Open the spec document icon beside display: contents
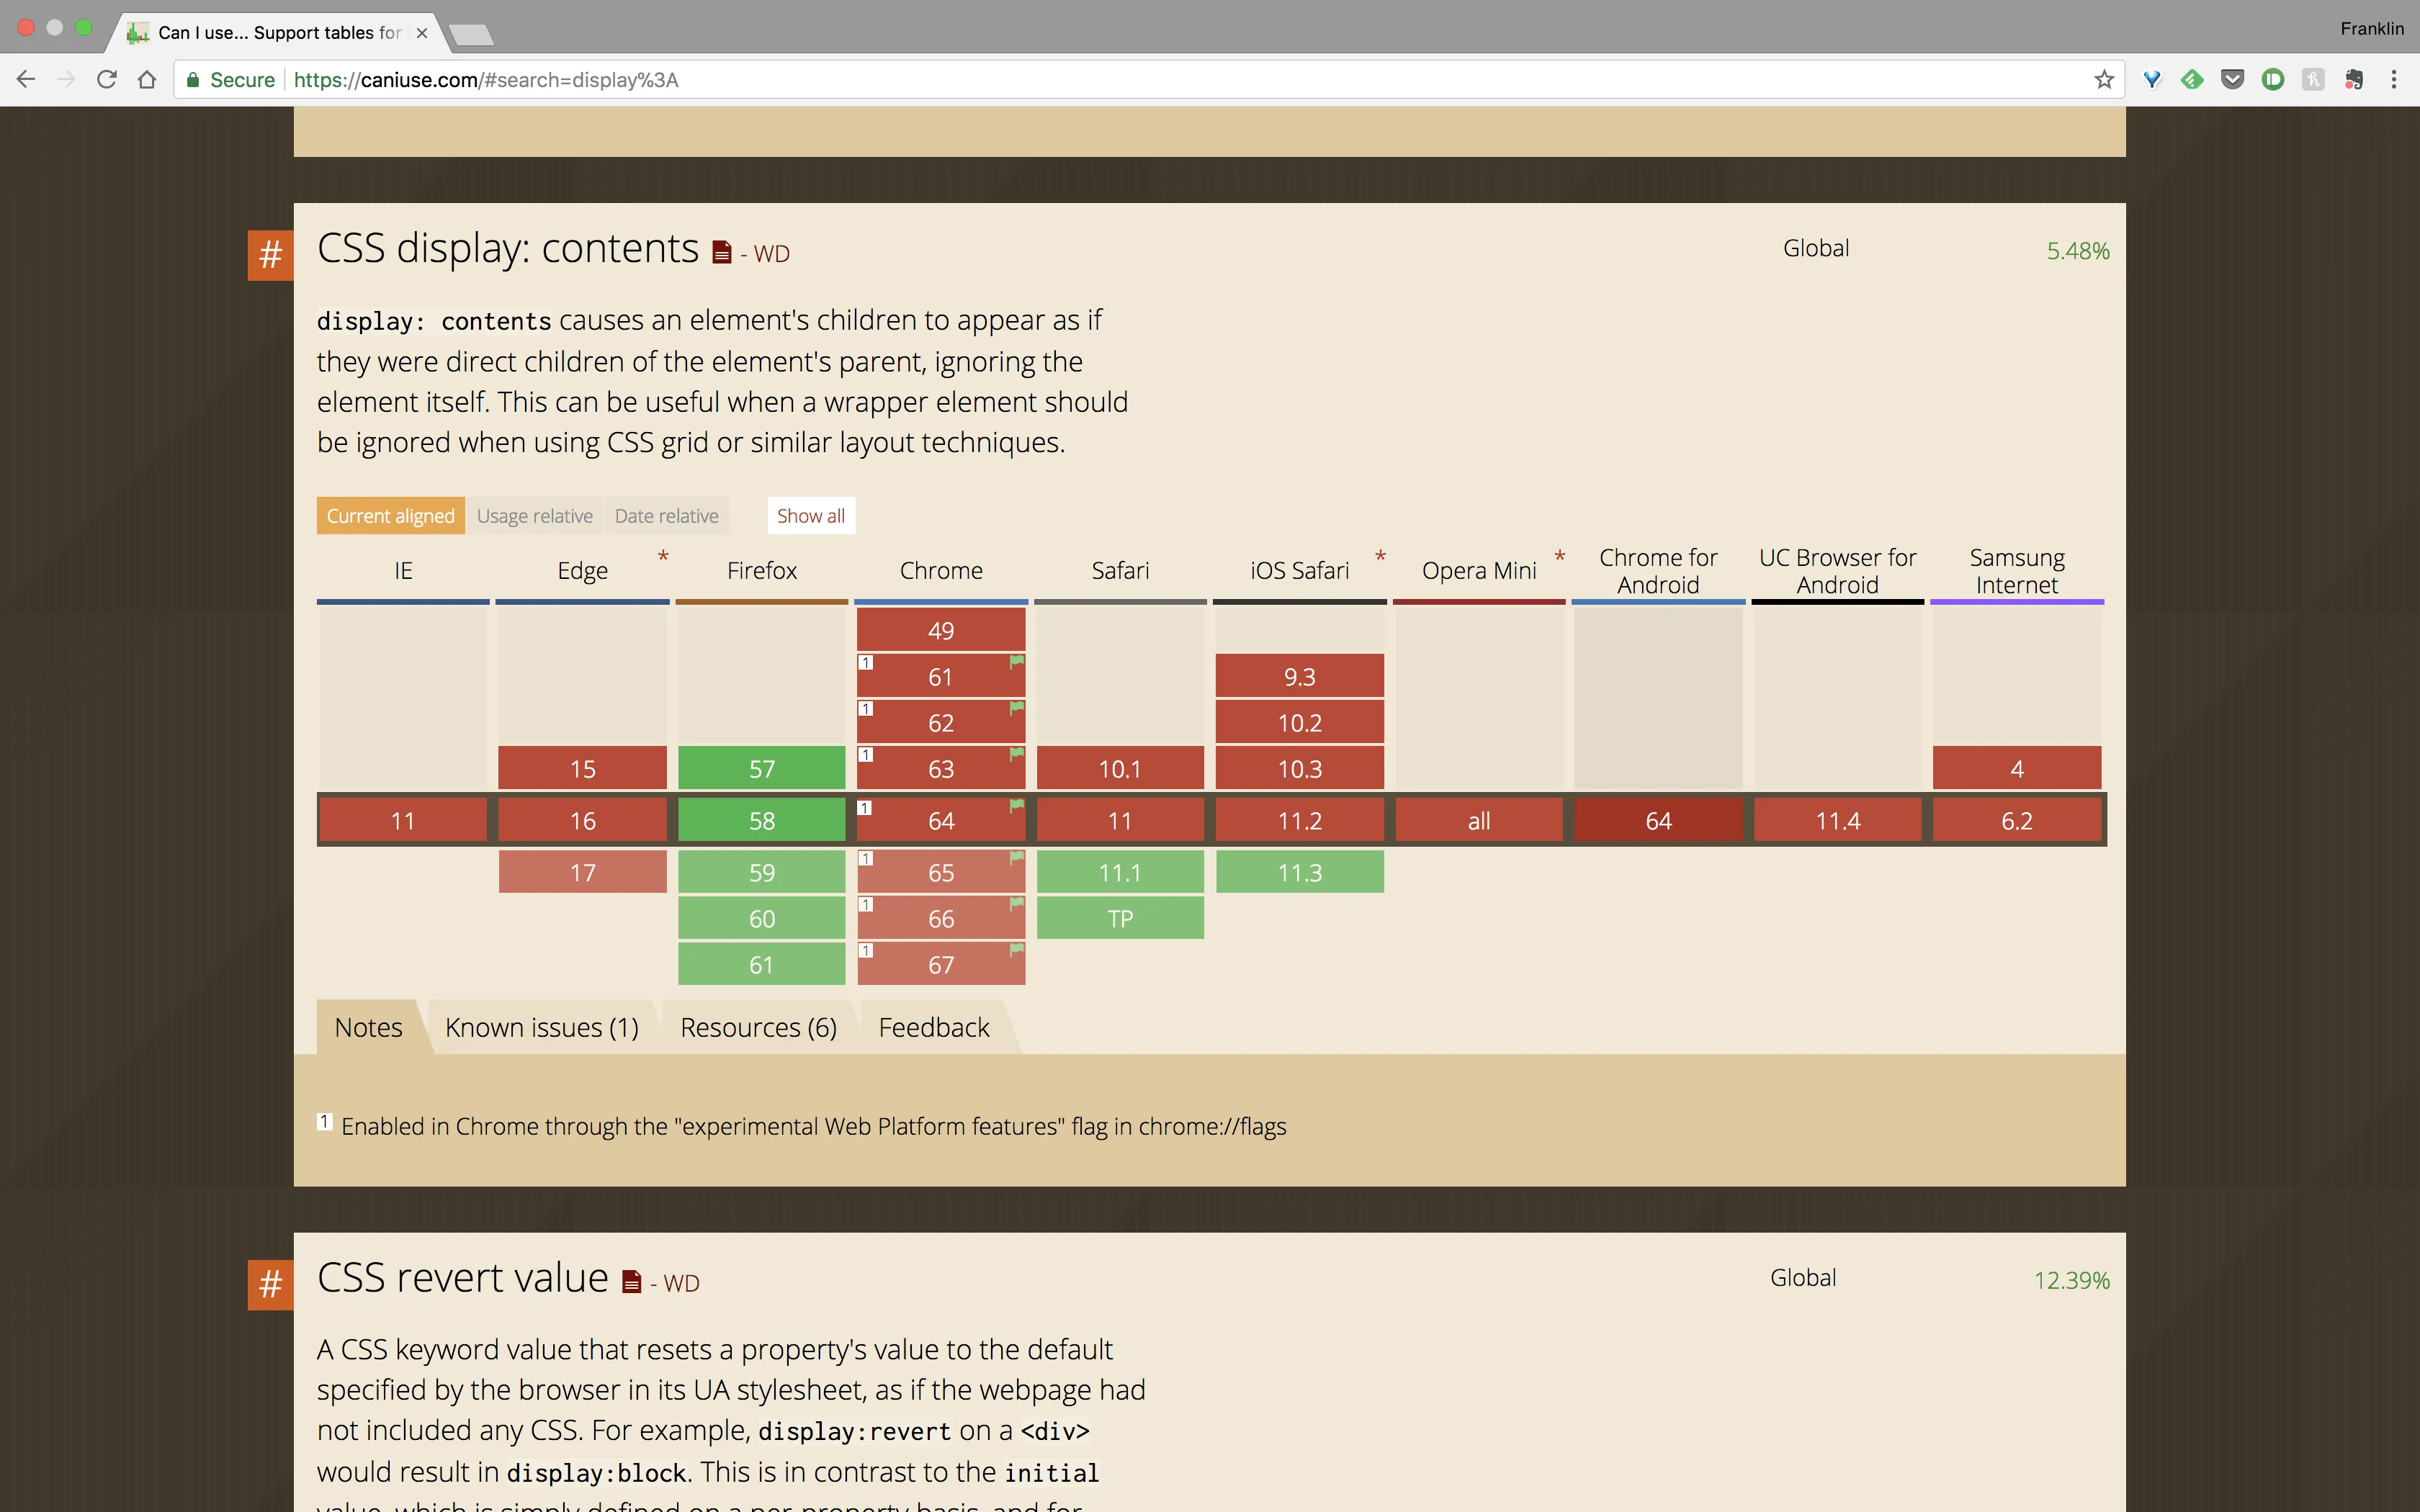The image size is (2420, 1512). pyautogui.click(x=721, y=253)
